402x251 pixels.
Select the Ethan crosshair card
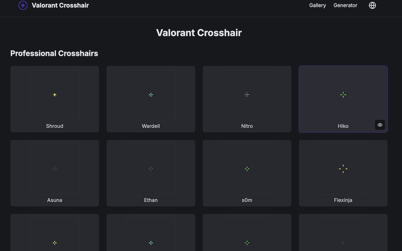tap(151, 173)
